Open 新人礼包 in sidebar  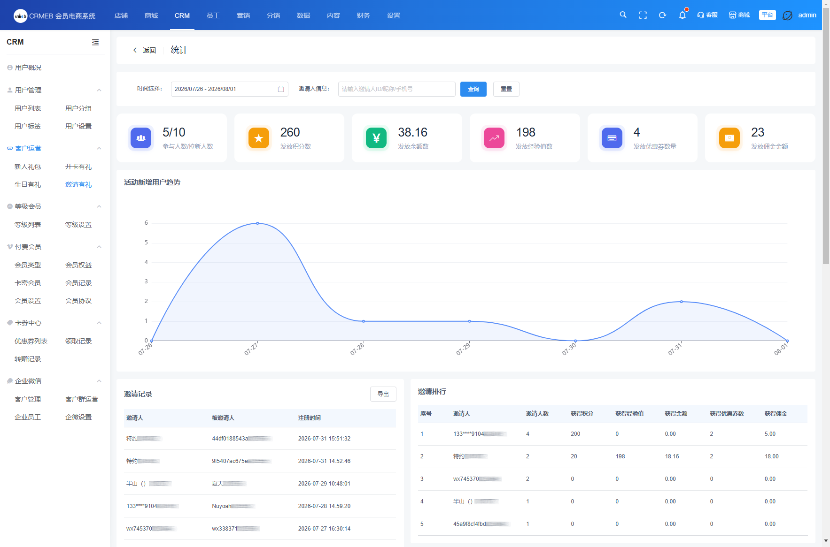[x=28, y=167]
